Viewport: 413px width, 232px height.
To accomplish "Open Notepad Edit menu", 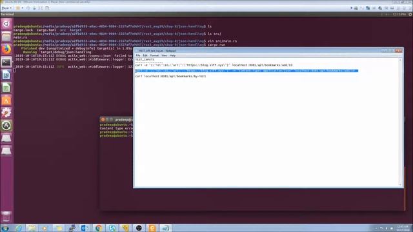I will (145, 55).
